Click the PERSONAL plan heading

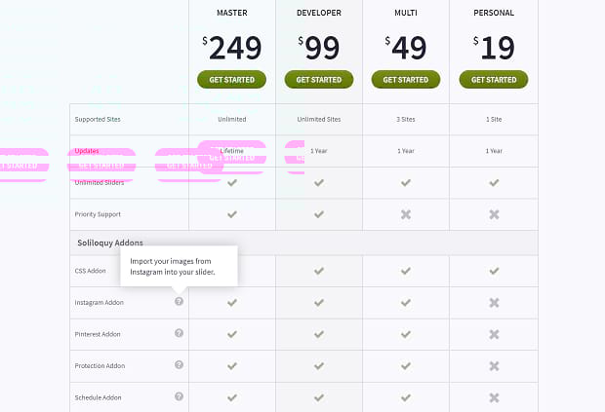point(494,13)
